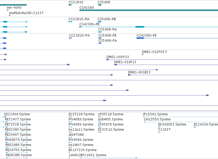Click the 521637 EST label
218x159 pixels.
(x=164, y=130)
